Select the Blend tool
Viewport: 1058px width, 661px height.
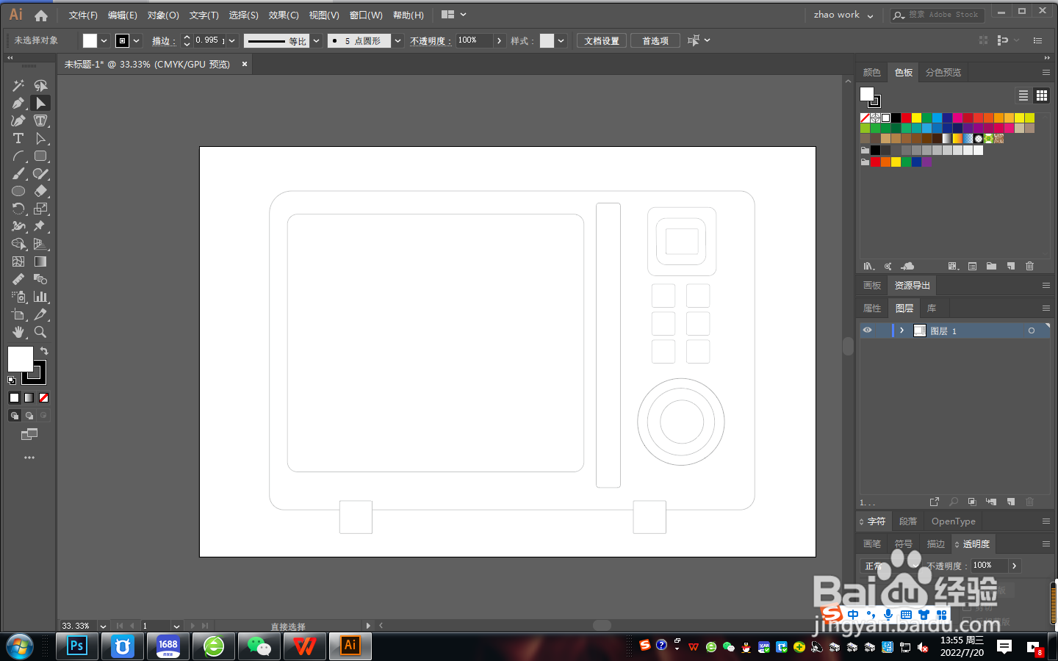[x=40, y=280]
